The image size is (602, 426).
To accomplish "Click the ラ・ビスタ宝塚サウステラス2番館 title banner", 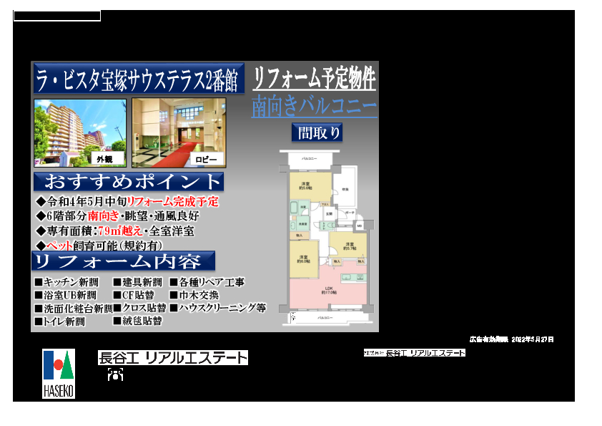I will pyautogui.click(x=138, y=78).
